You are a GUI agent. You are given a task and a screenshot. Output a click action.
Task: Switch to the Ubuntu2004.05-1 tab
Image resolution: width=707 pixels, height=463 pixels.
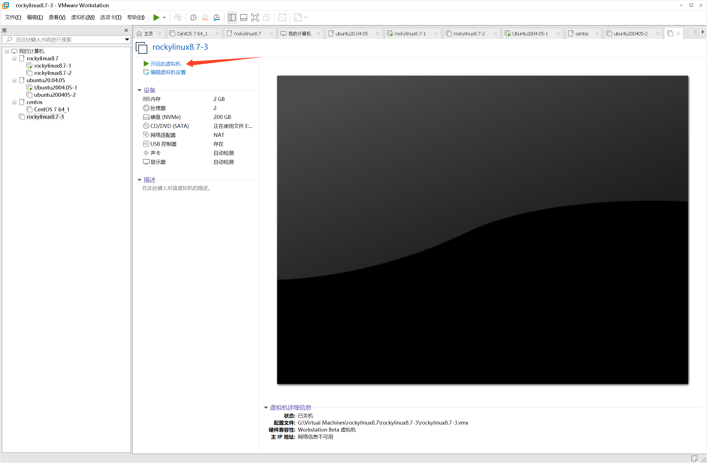[x=530, y=34]
